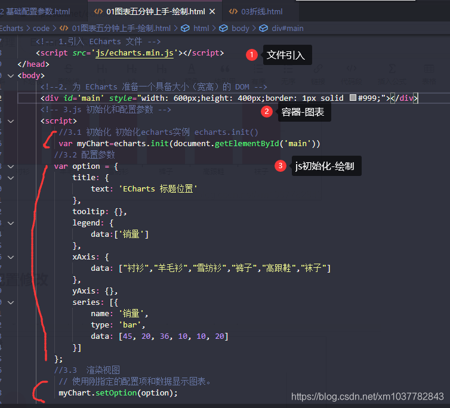The height and width of the screenshot is (408, 450).
Task: Select the 01图表五分钟上手-绘制.html tab
Action: coord(155,12)
